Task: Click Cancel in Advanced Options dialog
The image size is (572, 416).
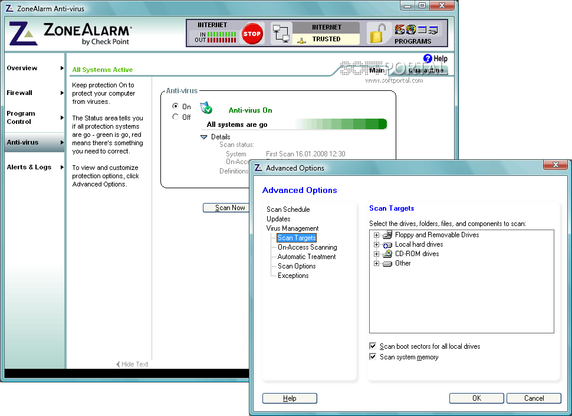Action: click(534, 398)
